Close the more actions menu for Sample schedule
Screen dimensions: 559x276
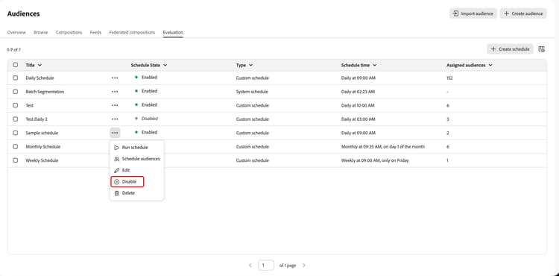pos(115,133)
